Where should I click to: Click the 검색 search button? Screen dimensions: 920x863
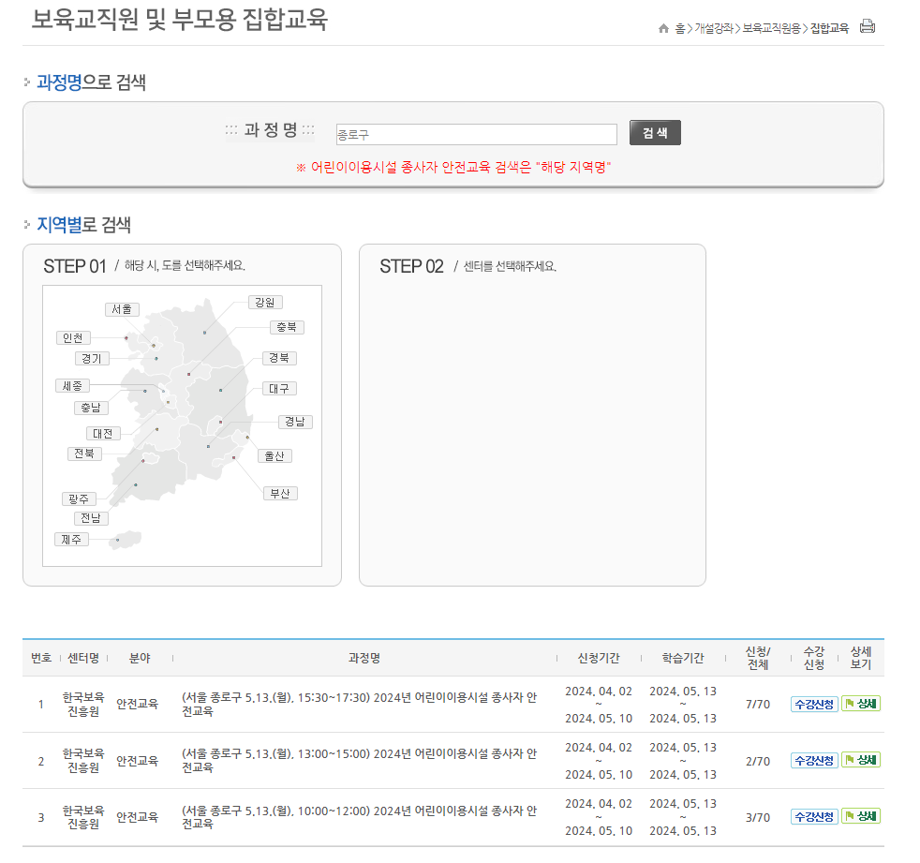coord(654,132)
